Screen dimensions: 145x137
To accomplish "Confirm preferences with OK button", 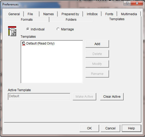I will [x=89, y=128].
